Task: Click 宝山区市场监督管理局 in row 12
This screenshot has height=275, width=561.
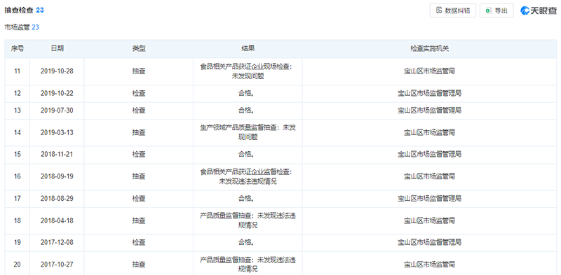Action: tap(429, 94)
